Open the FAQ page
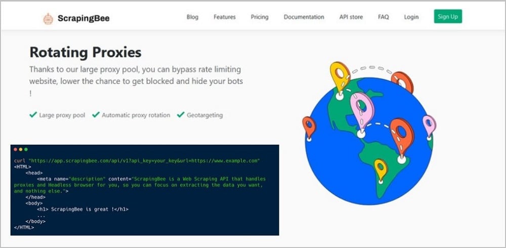Image resolution: width=506 pixels, height=248 pixels. (384, 17)
